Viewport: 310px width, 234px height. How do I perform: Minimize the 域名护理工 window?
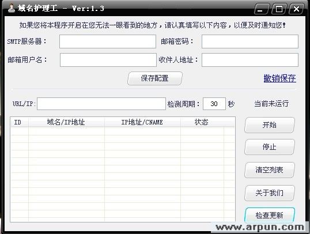(x=261, y=9)
